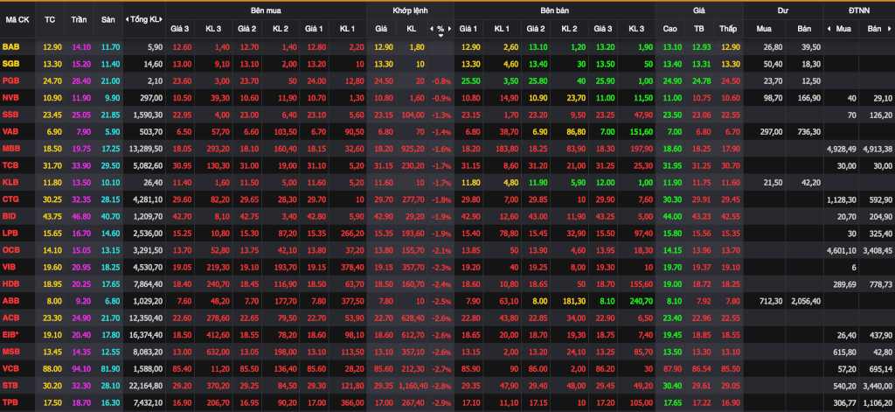This screenshot has width=895, height=412.
Task: Open the SGB stock symbol
Action: pyautogui.click(x=10, y=64)
